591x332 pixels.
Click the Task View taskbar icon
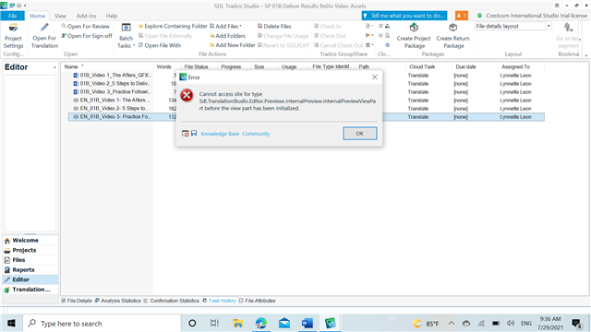(214, 323)
